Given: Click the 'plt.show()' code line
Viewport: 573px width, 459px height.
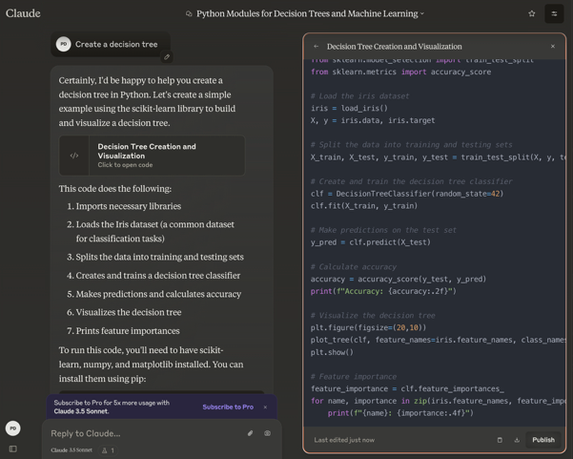Looking at the screenshot, I should [x=332, y=352].
